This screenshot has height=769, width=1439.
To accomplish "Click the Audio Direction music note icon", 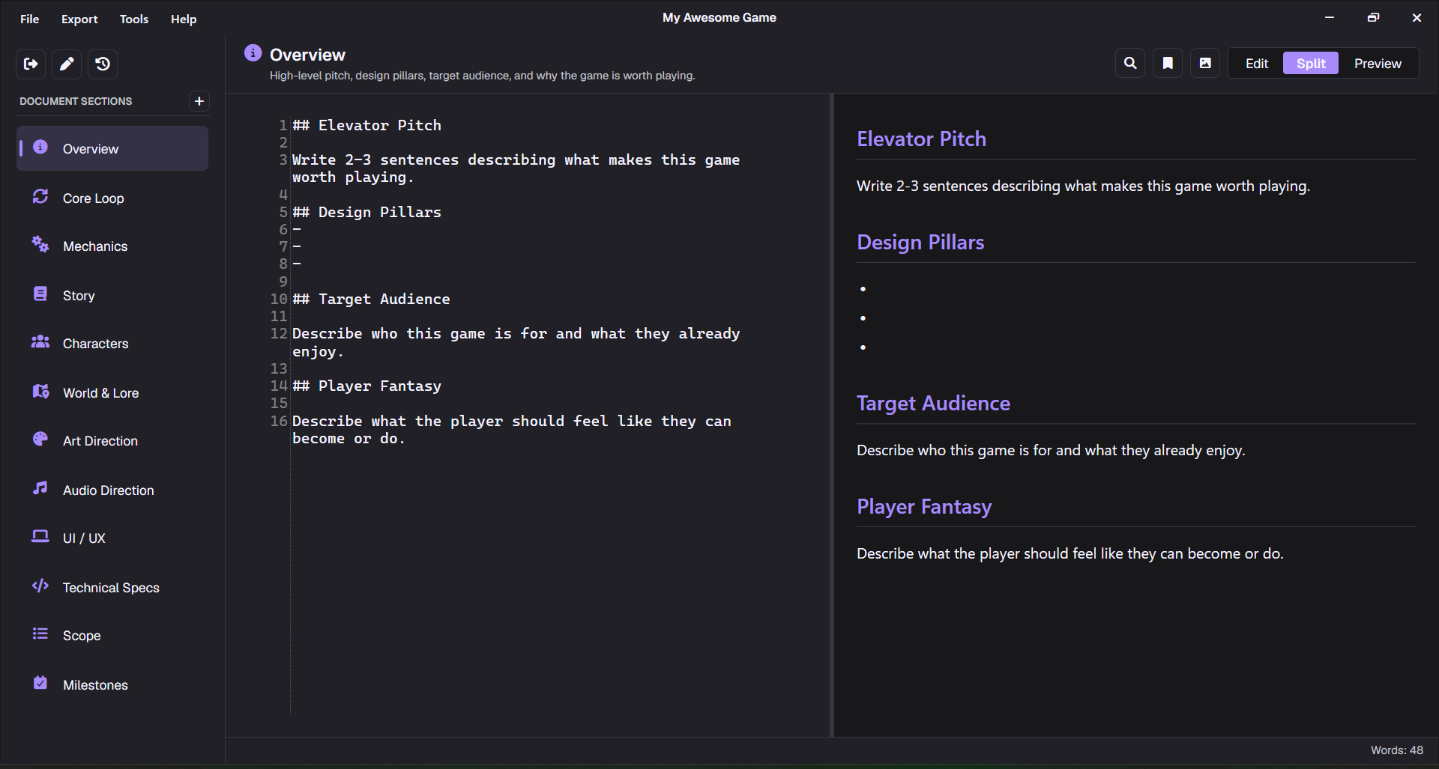I will [x=40, y=489].
